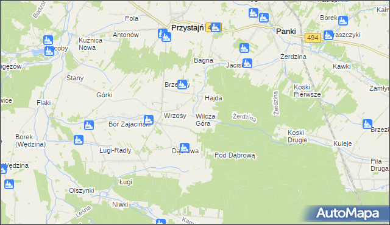Image resolution: width=390 pixels, height=225 pixels.
Task: Open the factory icon right of the Przystajń label
Action: point(216,27)
